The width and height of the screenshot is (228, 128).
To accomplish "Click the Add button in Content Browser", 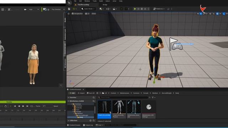I will tap(72, 93).
